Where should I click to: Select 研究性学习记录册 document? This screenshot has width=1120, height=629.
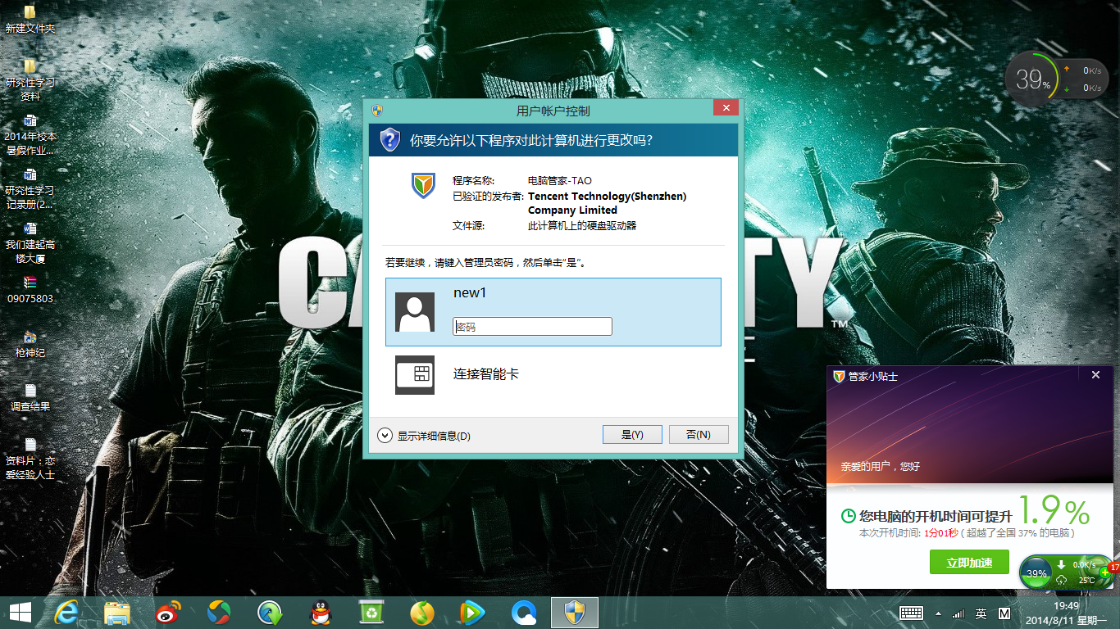[30, 188]
